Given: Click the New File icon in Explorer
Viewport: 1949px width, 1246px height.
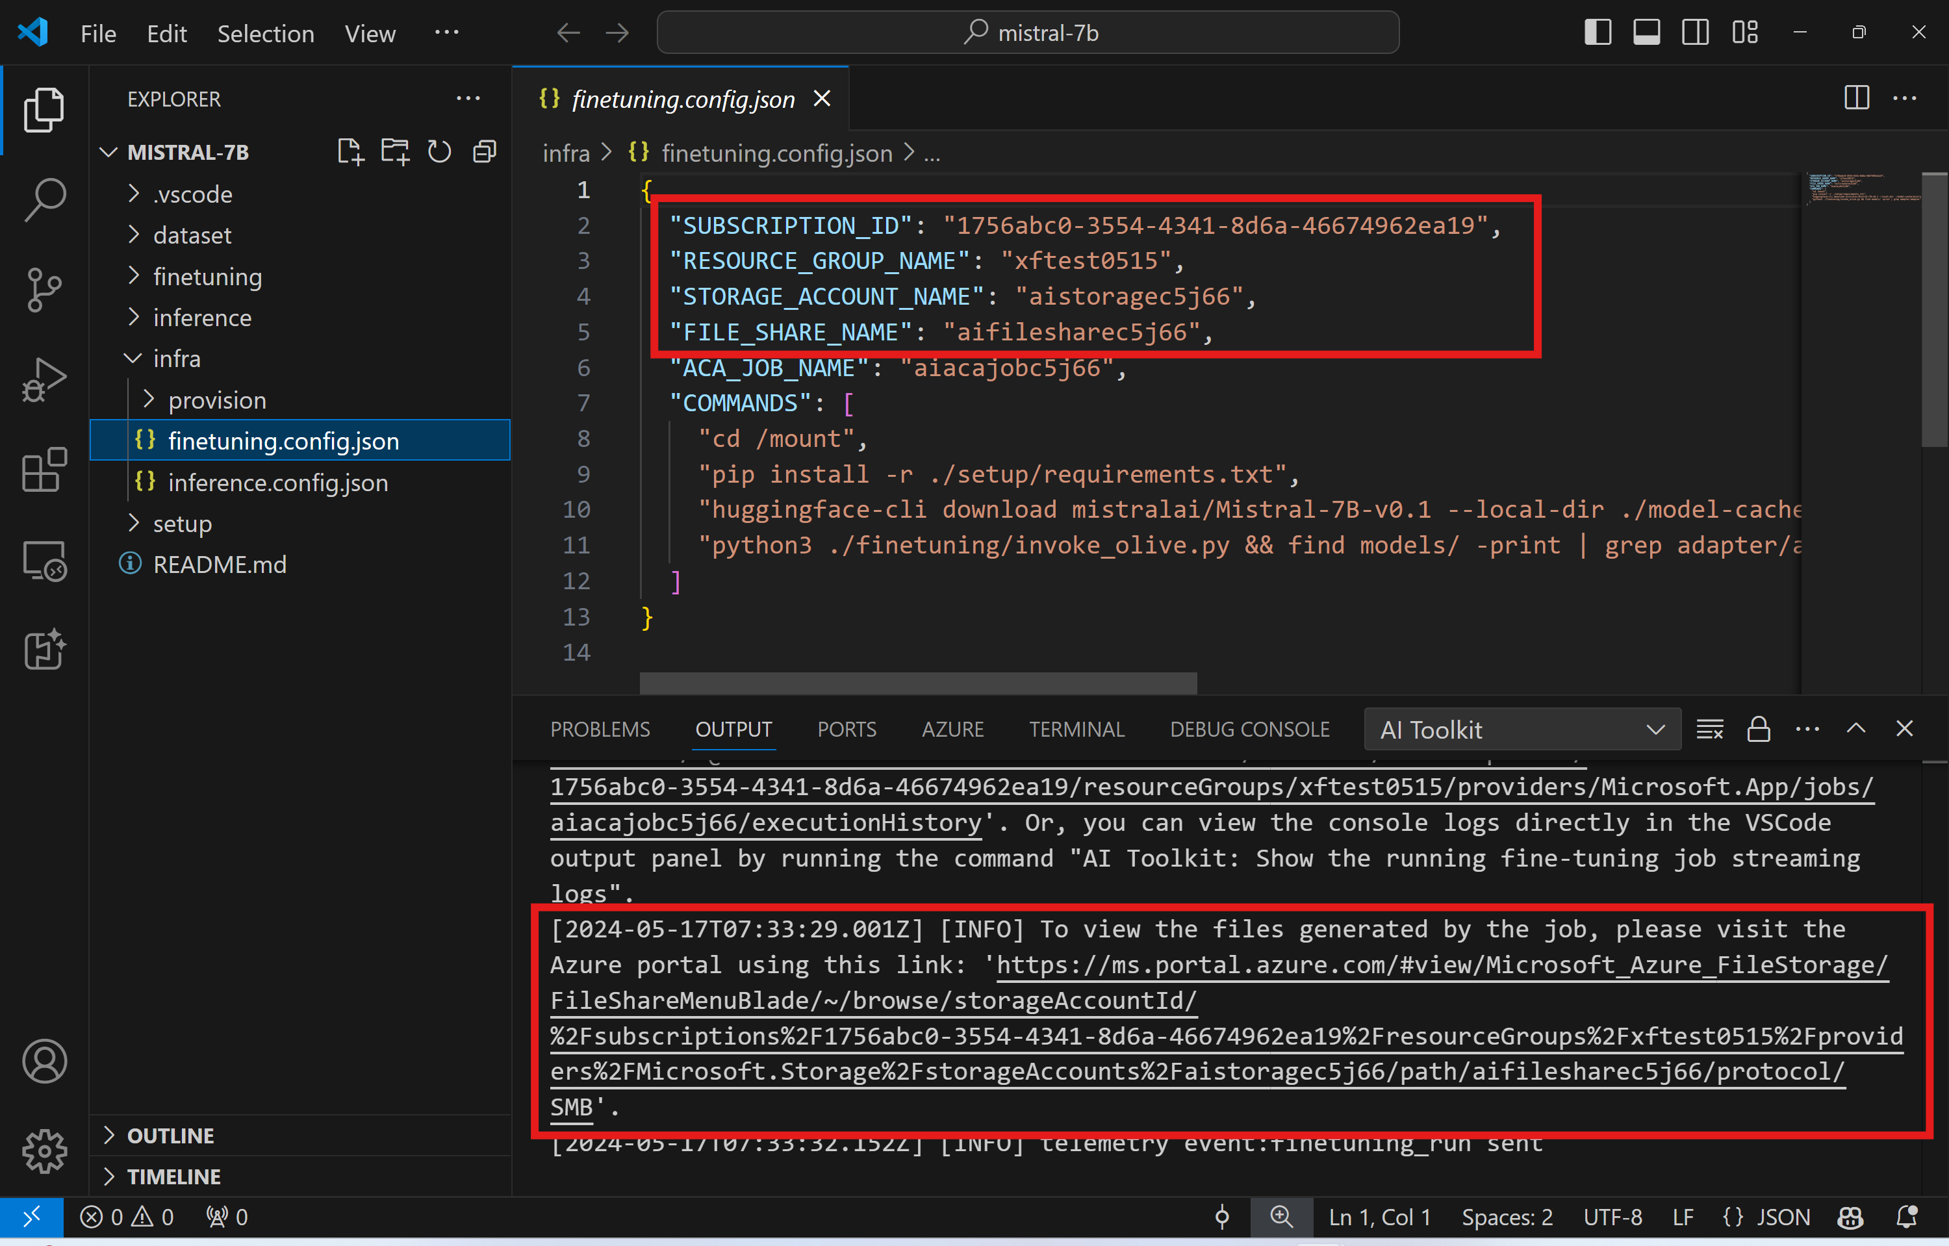Looking at the screenshot, I should click(350, 152).
